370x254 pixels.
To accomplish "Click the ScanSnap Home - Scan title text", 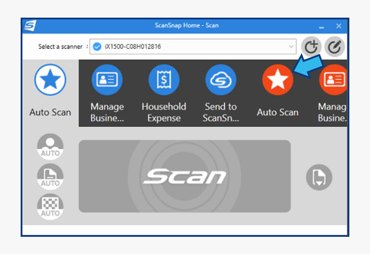I will coord(187,25).
